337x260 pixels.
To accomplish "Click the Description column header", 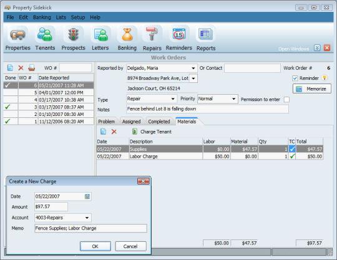I will pos(166,142).
